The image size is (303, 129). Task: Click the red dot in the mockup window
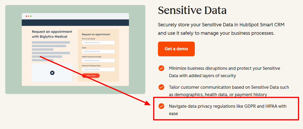coord(26,16)
